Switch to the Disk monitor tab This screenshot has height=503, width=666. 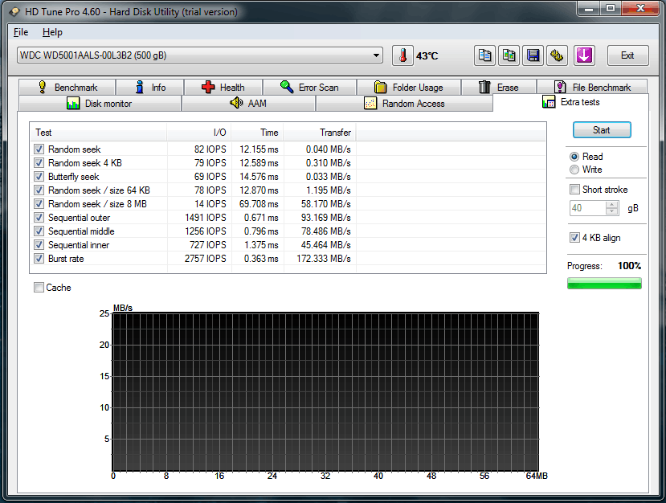tap(100, 103)
